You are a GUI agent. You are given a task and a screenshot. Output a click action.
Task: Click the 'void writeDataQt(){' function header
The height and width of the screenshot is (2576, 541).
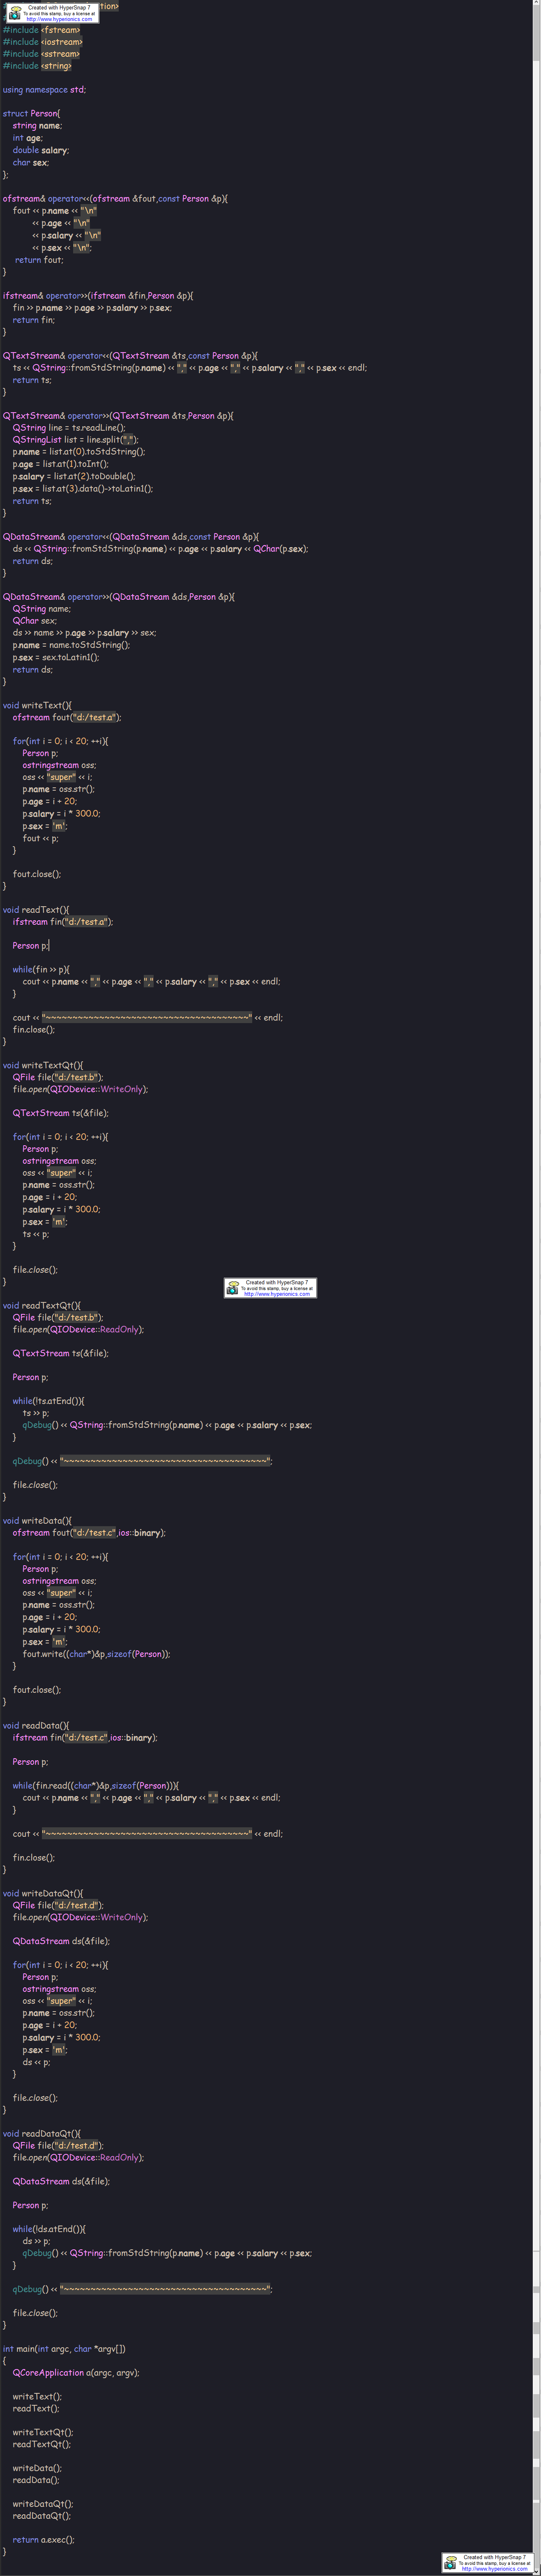click(x=43, y=1894)
